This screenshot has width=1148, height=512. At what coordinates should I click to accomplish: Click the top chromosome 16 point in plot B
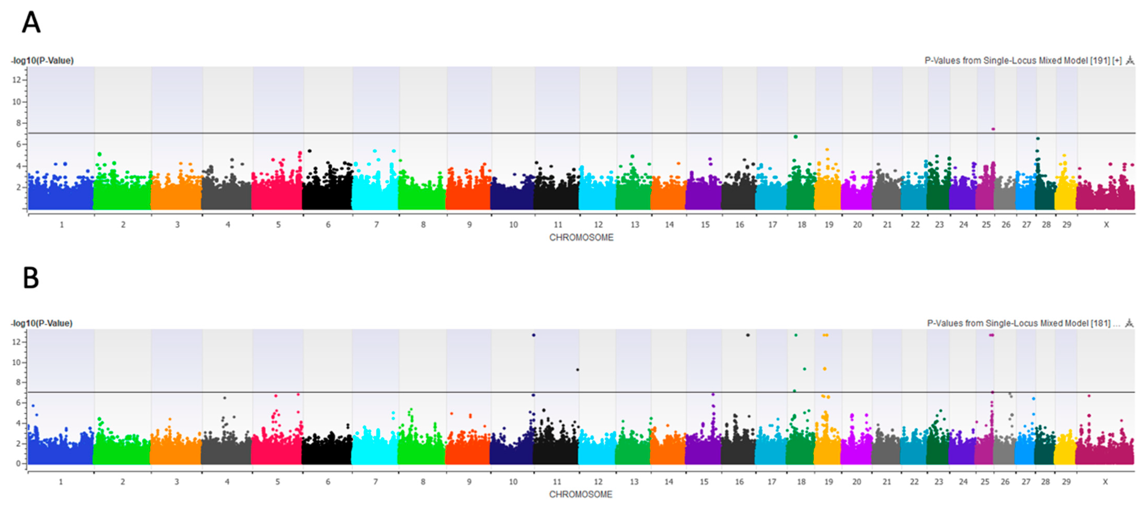click(x=748, y=335)
